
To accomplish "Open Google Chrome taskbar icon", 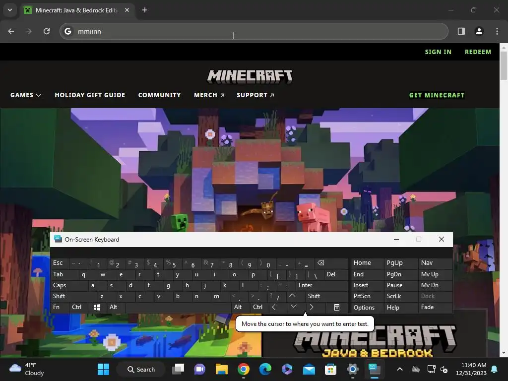I will (243, 369).
